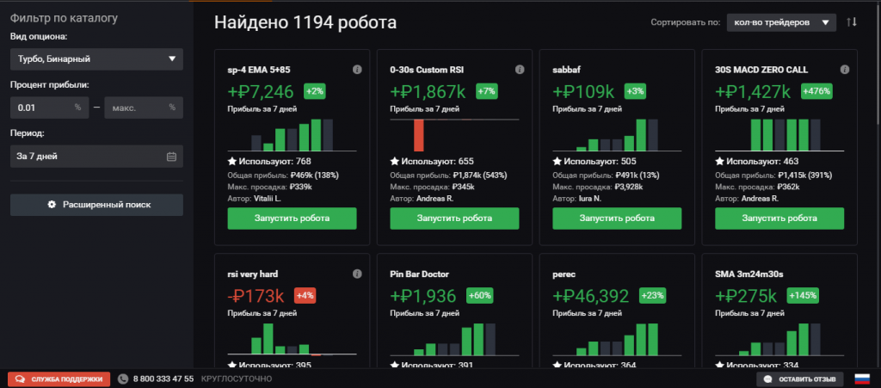Click author Andreas R. in 0-30s Custom RSI
This screenshot has height=388, width=881.
pos(435,199)
